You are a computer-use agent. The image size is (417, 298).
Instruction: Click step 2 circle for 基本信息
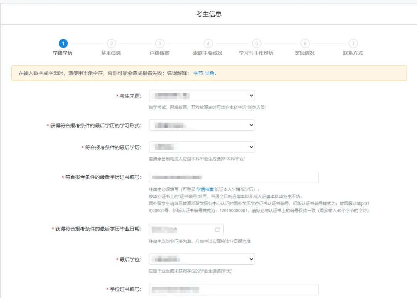pyautogui.click(x=112, y=43)
